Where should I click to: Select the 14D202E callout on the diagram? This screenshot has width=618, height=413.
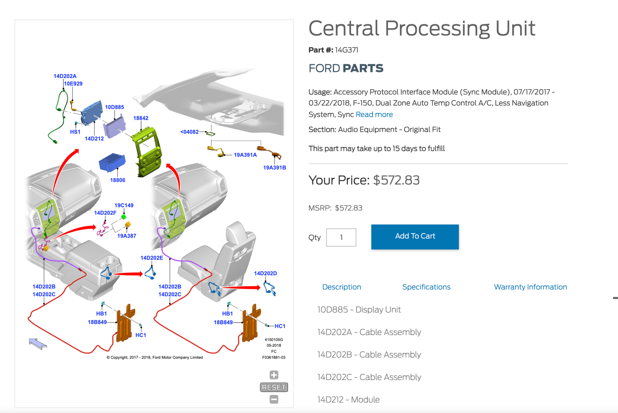point(152,257)
